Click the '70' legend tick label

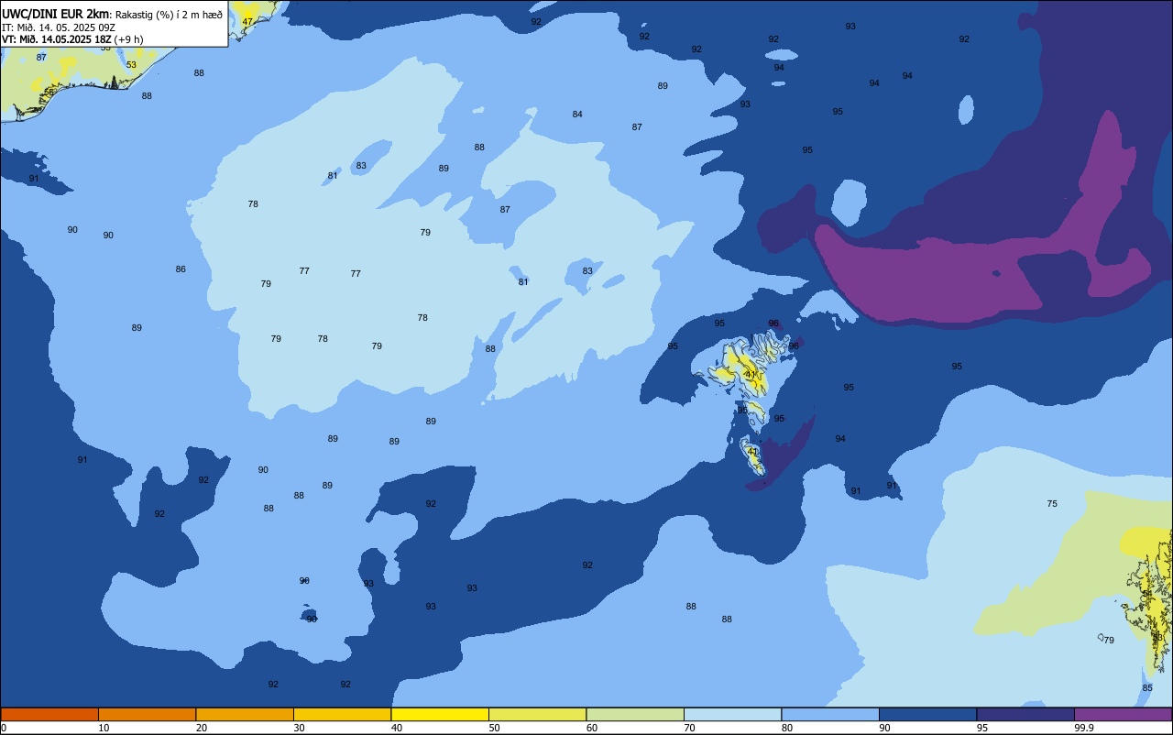[x=689, y=728]
